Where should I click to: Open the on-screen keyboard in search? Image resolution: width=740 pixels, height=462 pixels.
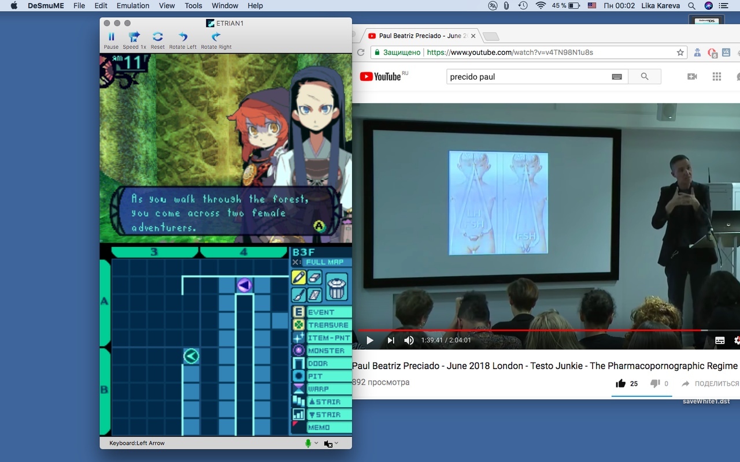617,76
